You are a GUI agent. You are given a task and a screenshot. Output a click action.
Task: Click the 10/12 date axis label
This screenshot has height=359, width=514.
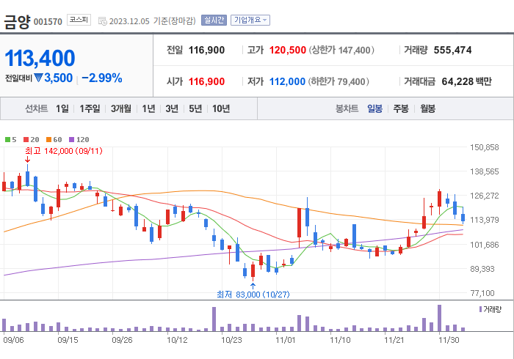pyautogui.click(x=177, y=340)
